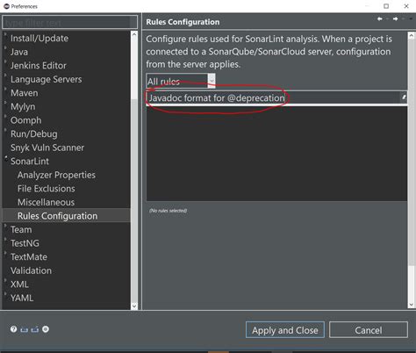
Task: Collapse the SonarLint tree node
Action: pyautogui.click(x=6, y=158)
